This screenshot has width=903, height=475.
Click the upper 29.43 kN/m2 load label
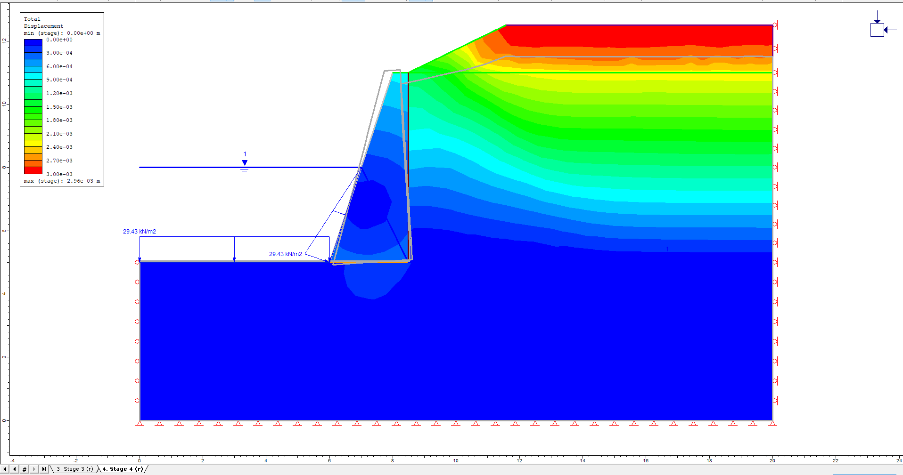pos(140,232)
